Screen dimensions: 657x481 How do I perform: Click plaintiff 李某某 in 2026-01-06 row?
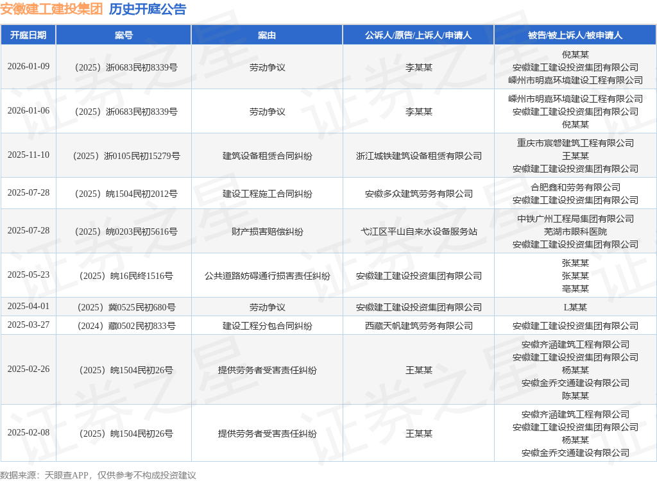pyautogui.click(x=418, y=112)
